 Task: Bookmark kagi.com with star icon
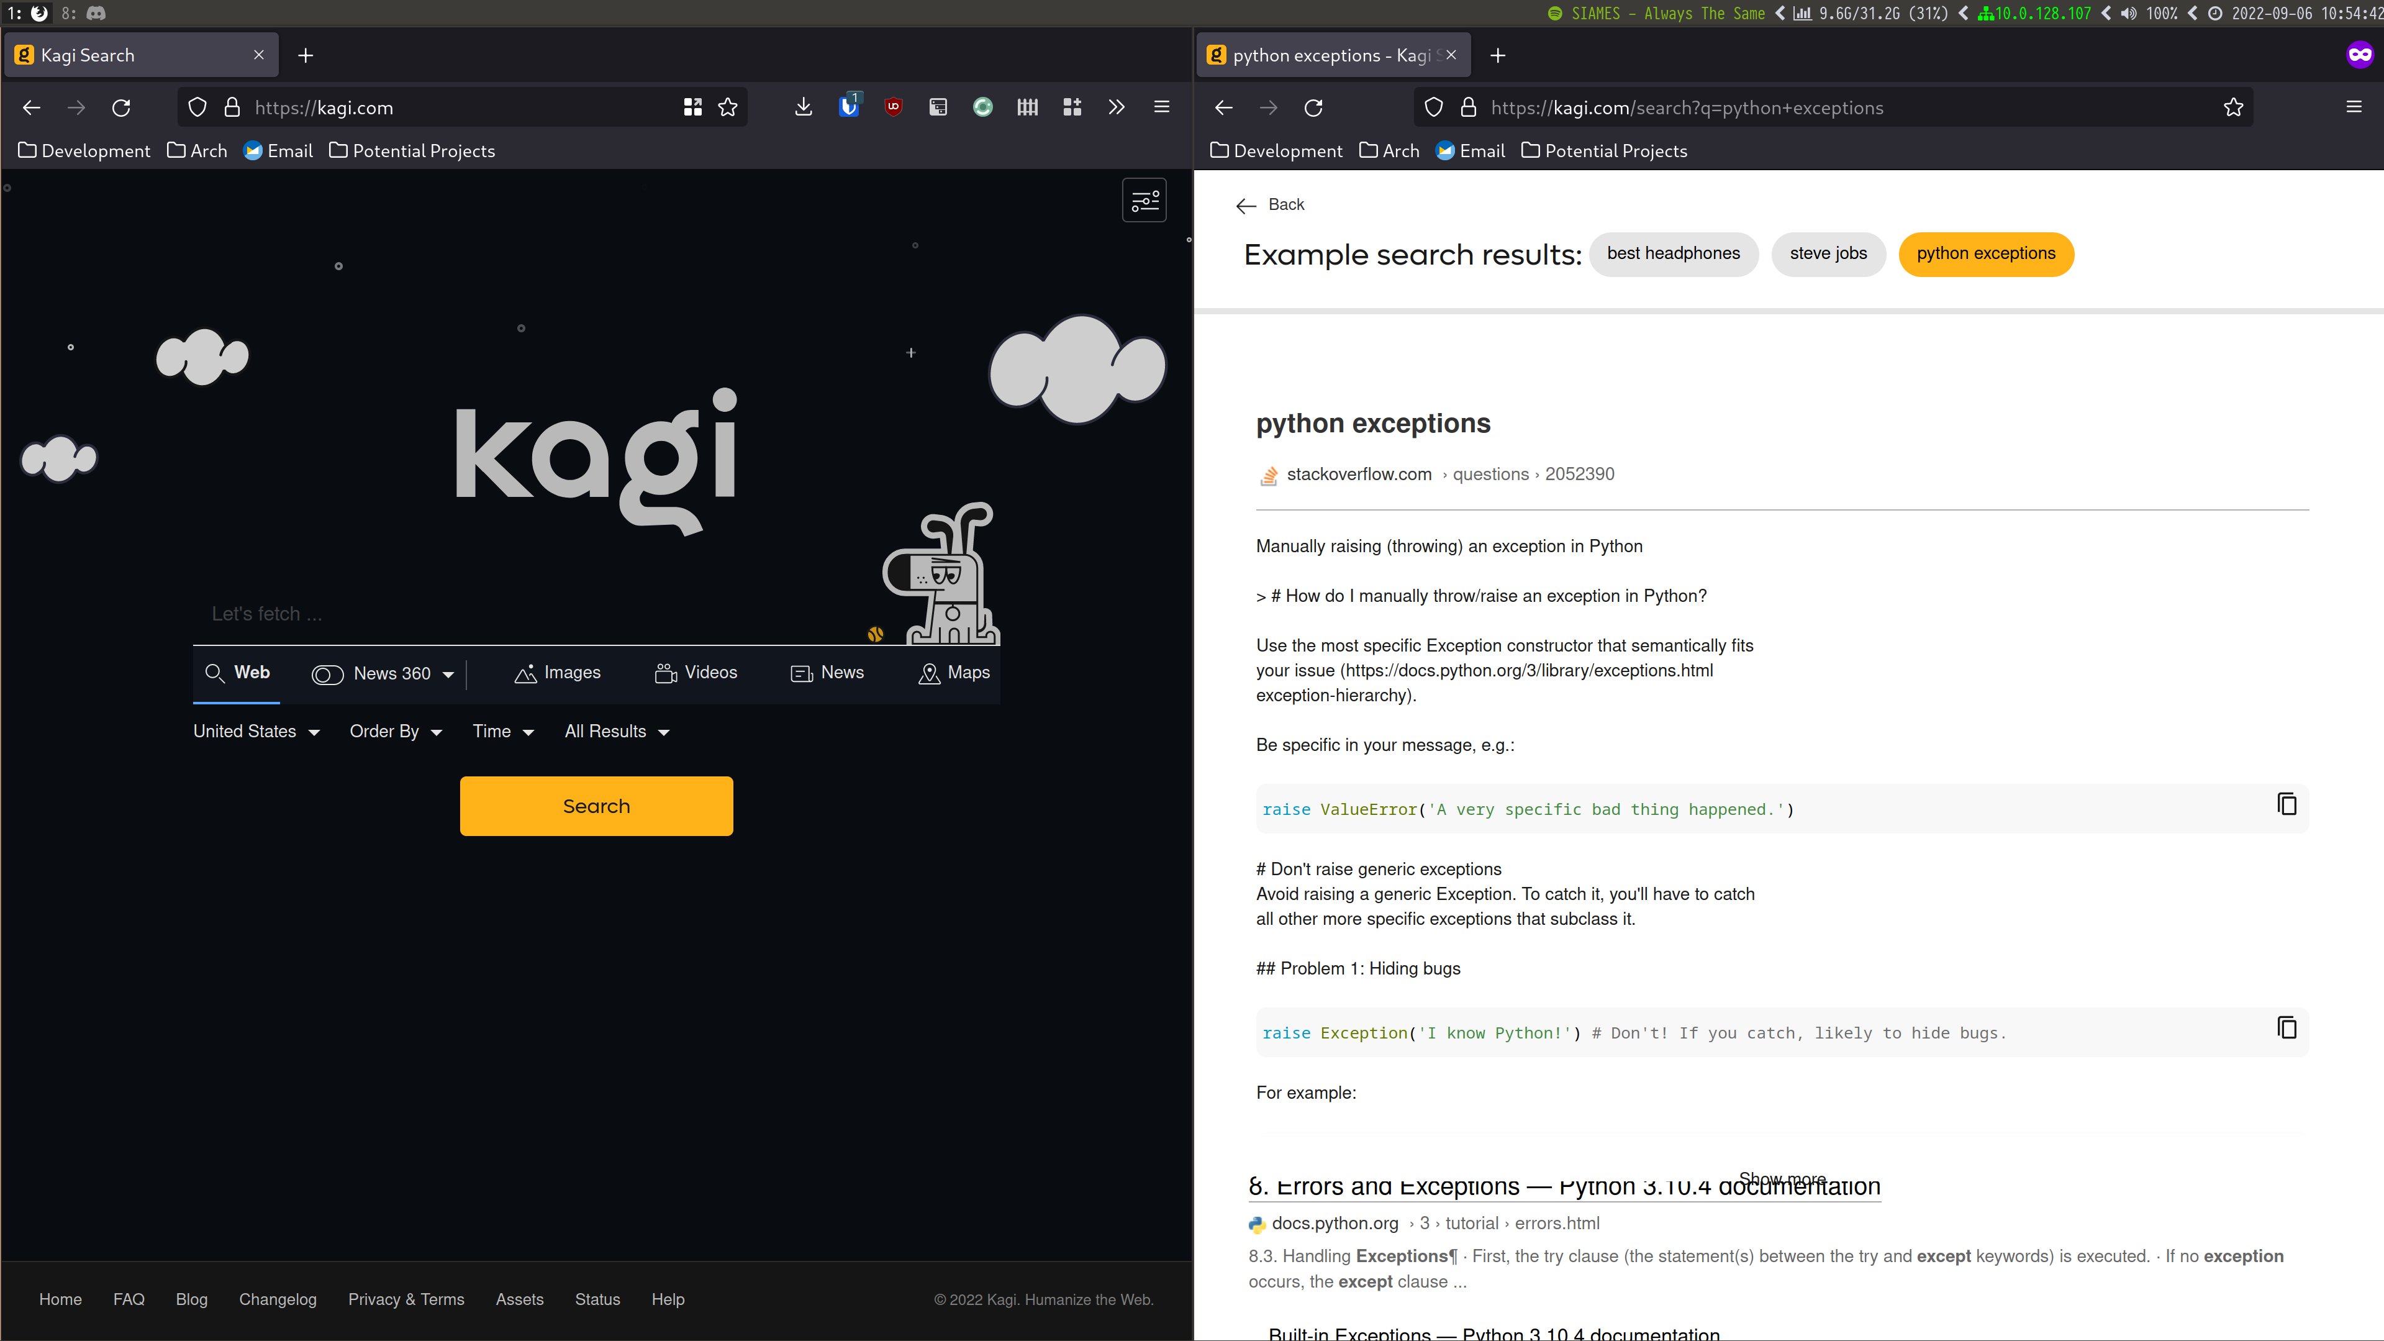pyautogui.click(x=728, y=107)
